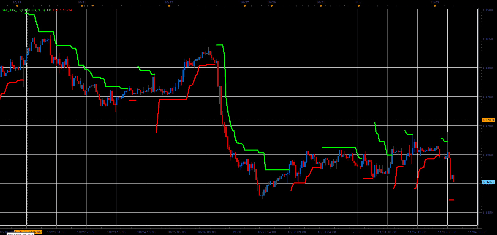The image size is (497, 235).
Task: Click the 10/30 09:00 time axis label
Action: click(x=297, y=232)
